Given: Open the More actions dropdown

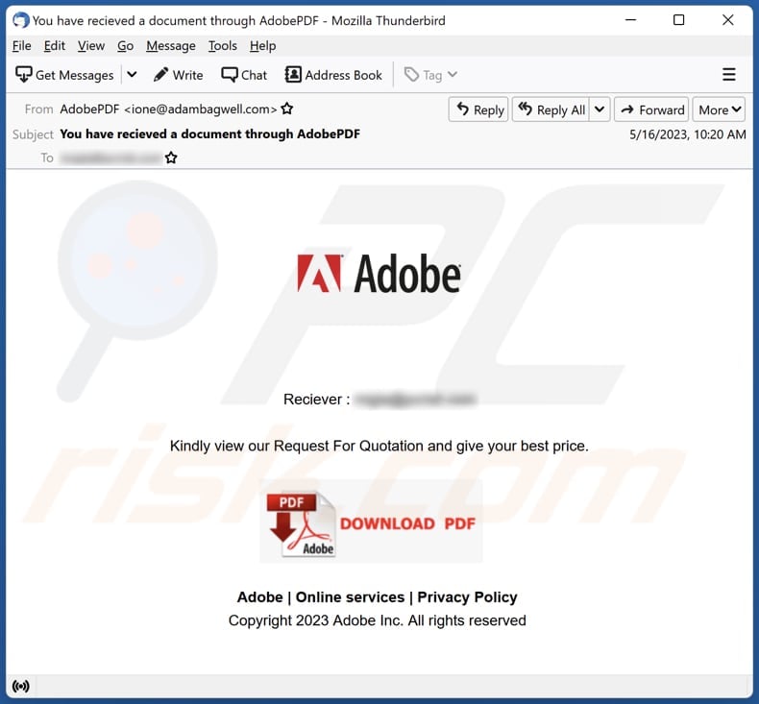Looking at the screenshot, I should click(719, 109).
